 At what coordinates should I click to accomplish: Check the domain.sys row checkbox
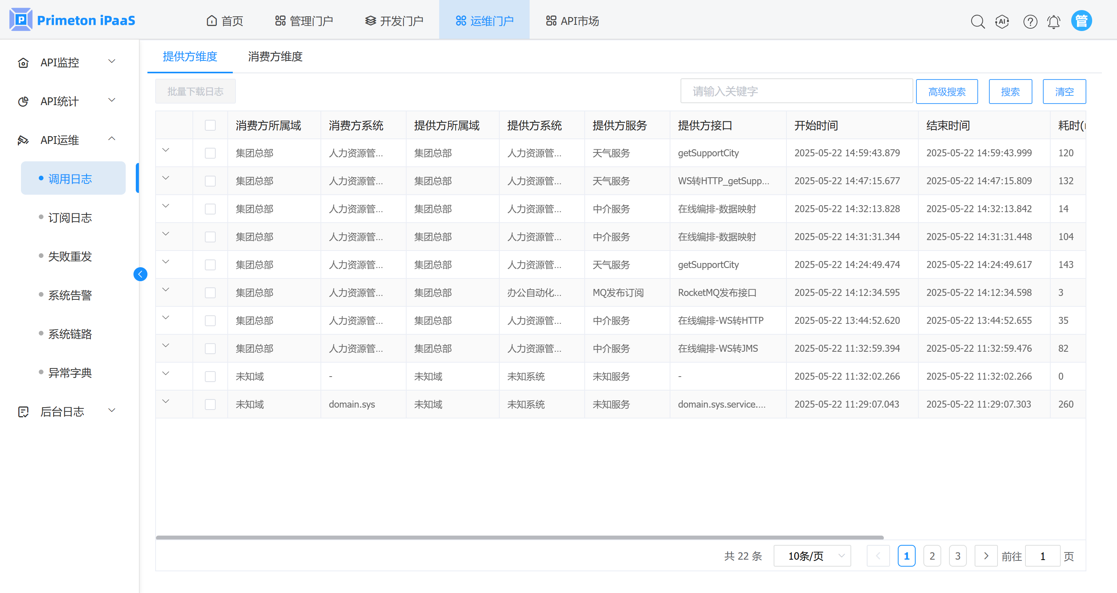coord(210,404)
